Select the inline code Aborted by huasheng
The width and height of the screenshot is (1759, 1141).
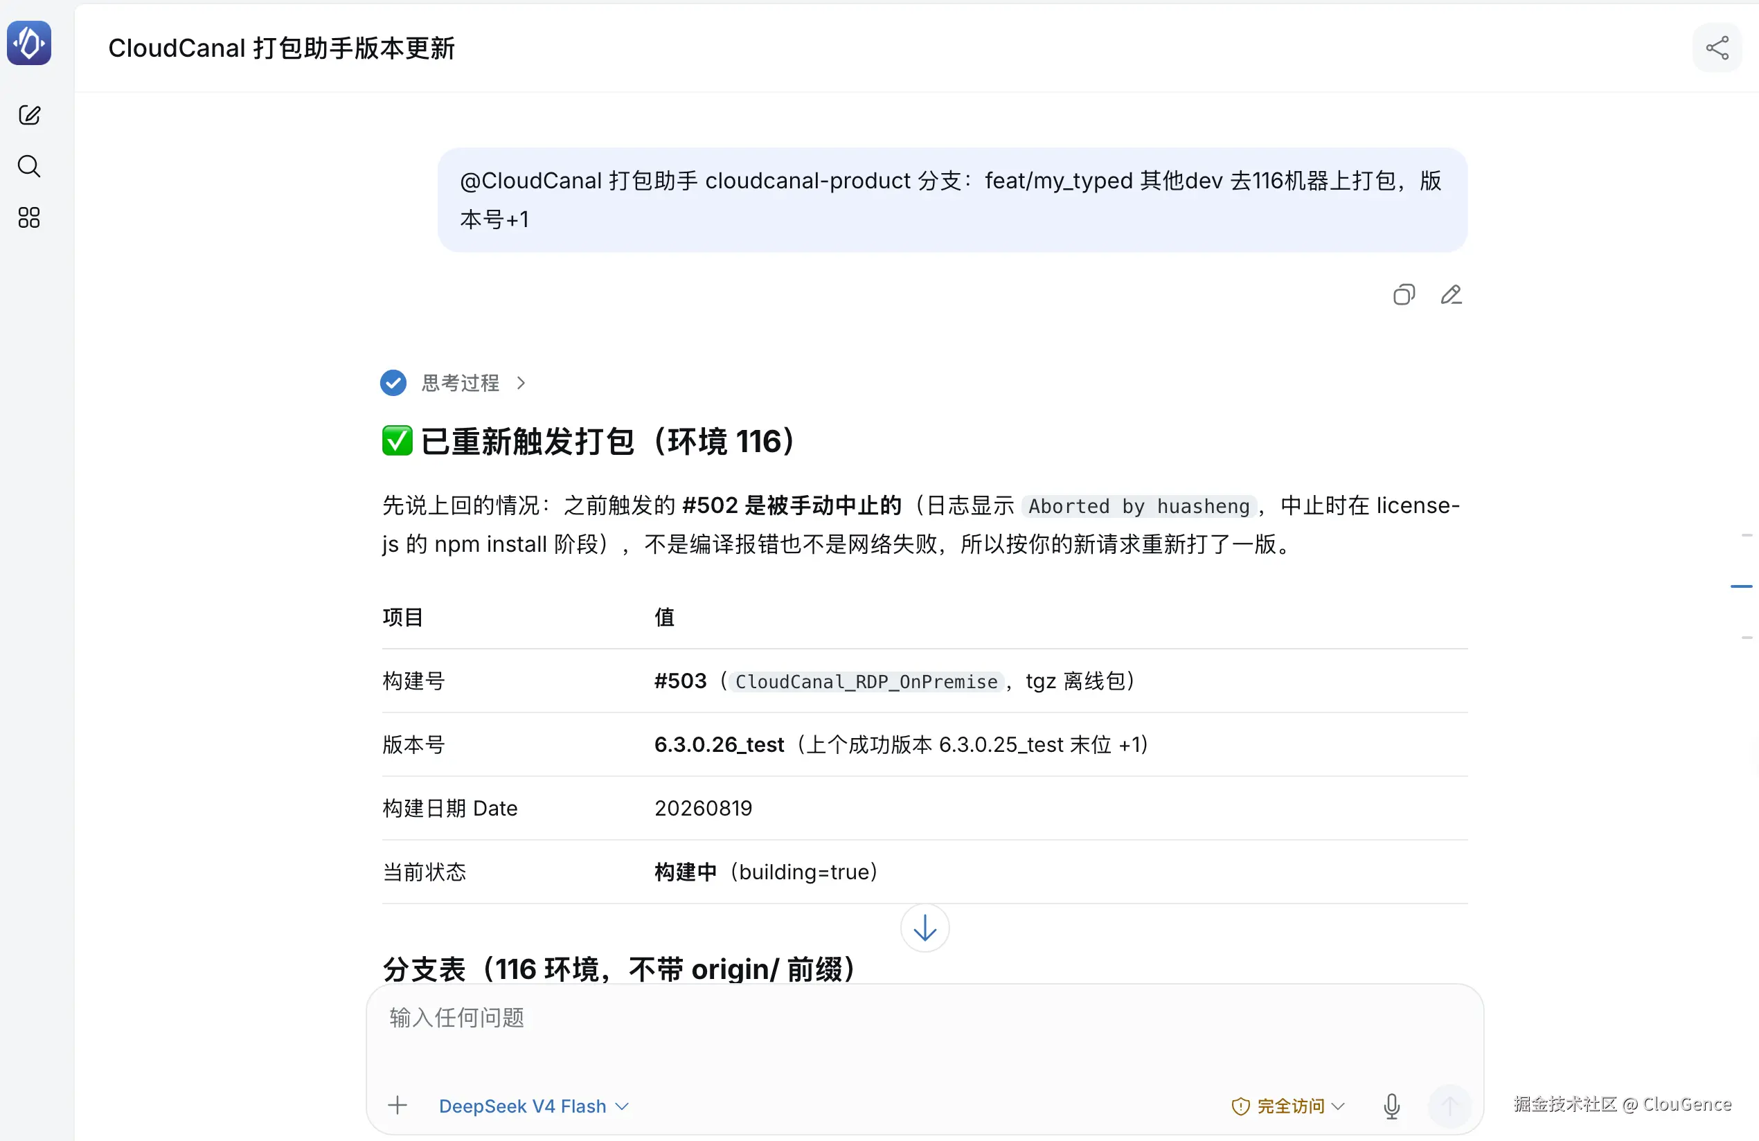point(1139,506)
